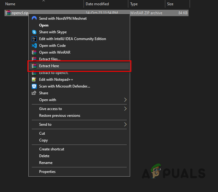Click the 84 KB size cell
Viewport: 218px width, 192px height.
[x=183, y=13]
